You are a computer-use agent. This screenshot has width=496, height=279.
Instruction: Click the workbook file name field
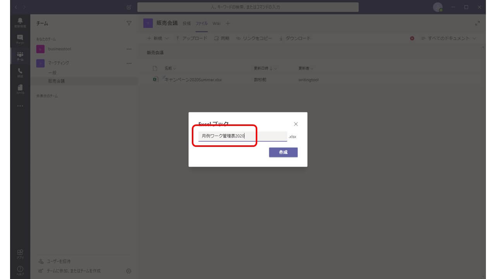point(242,136)
